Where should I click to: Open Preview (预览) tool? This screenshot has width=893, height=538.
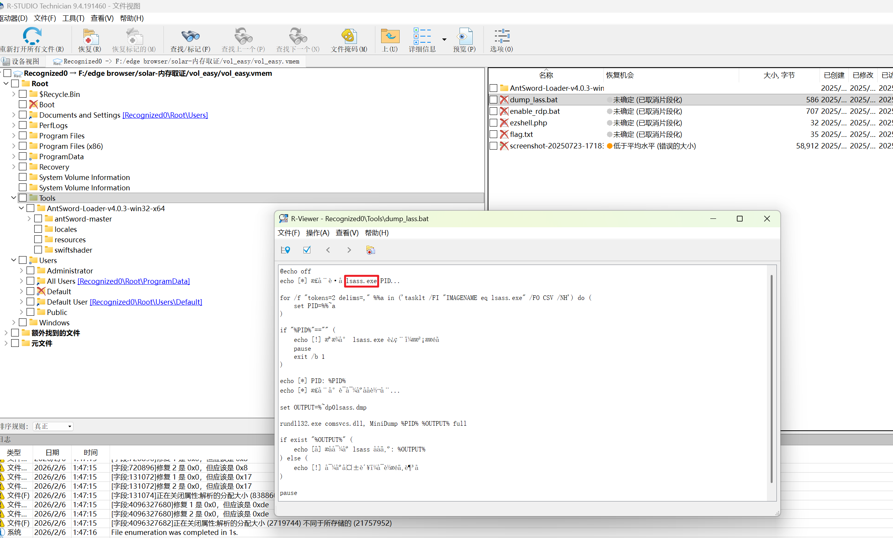464,37
